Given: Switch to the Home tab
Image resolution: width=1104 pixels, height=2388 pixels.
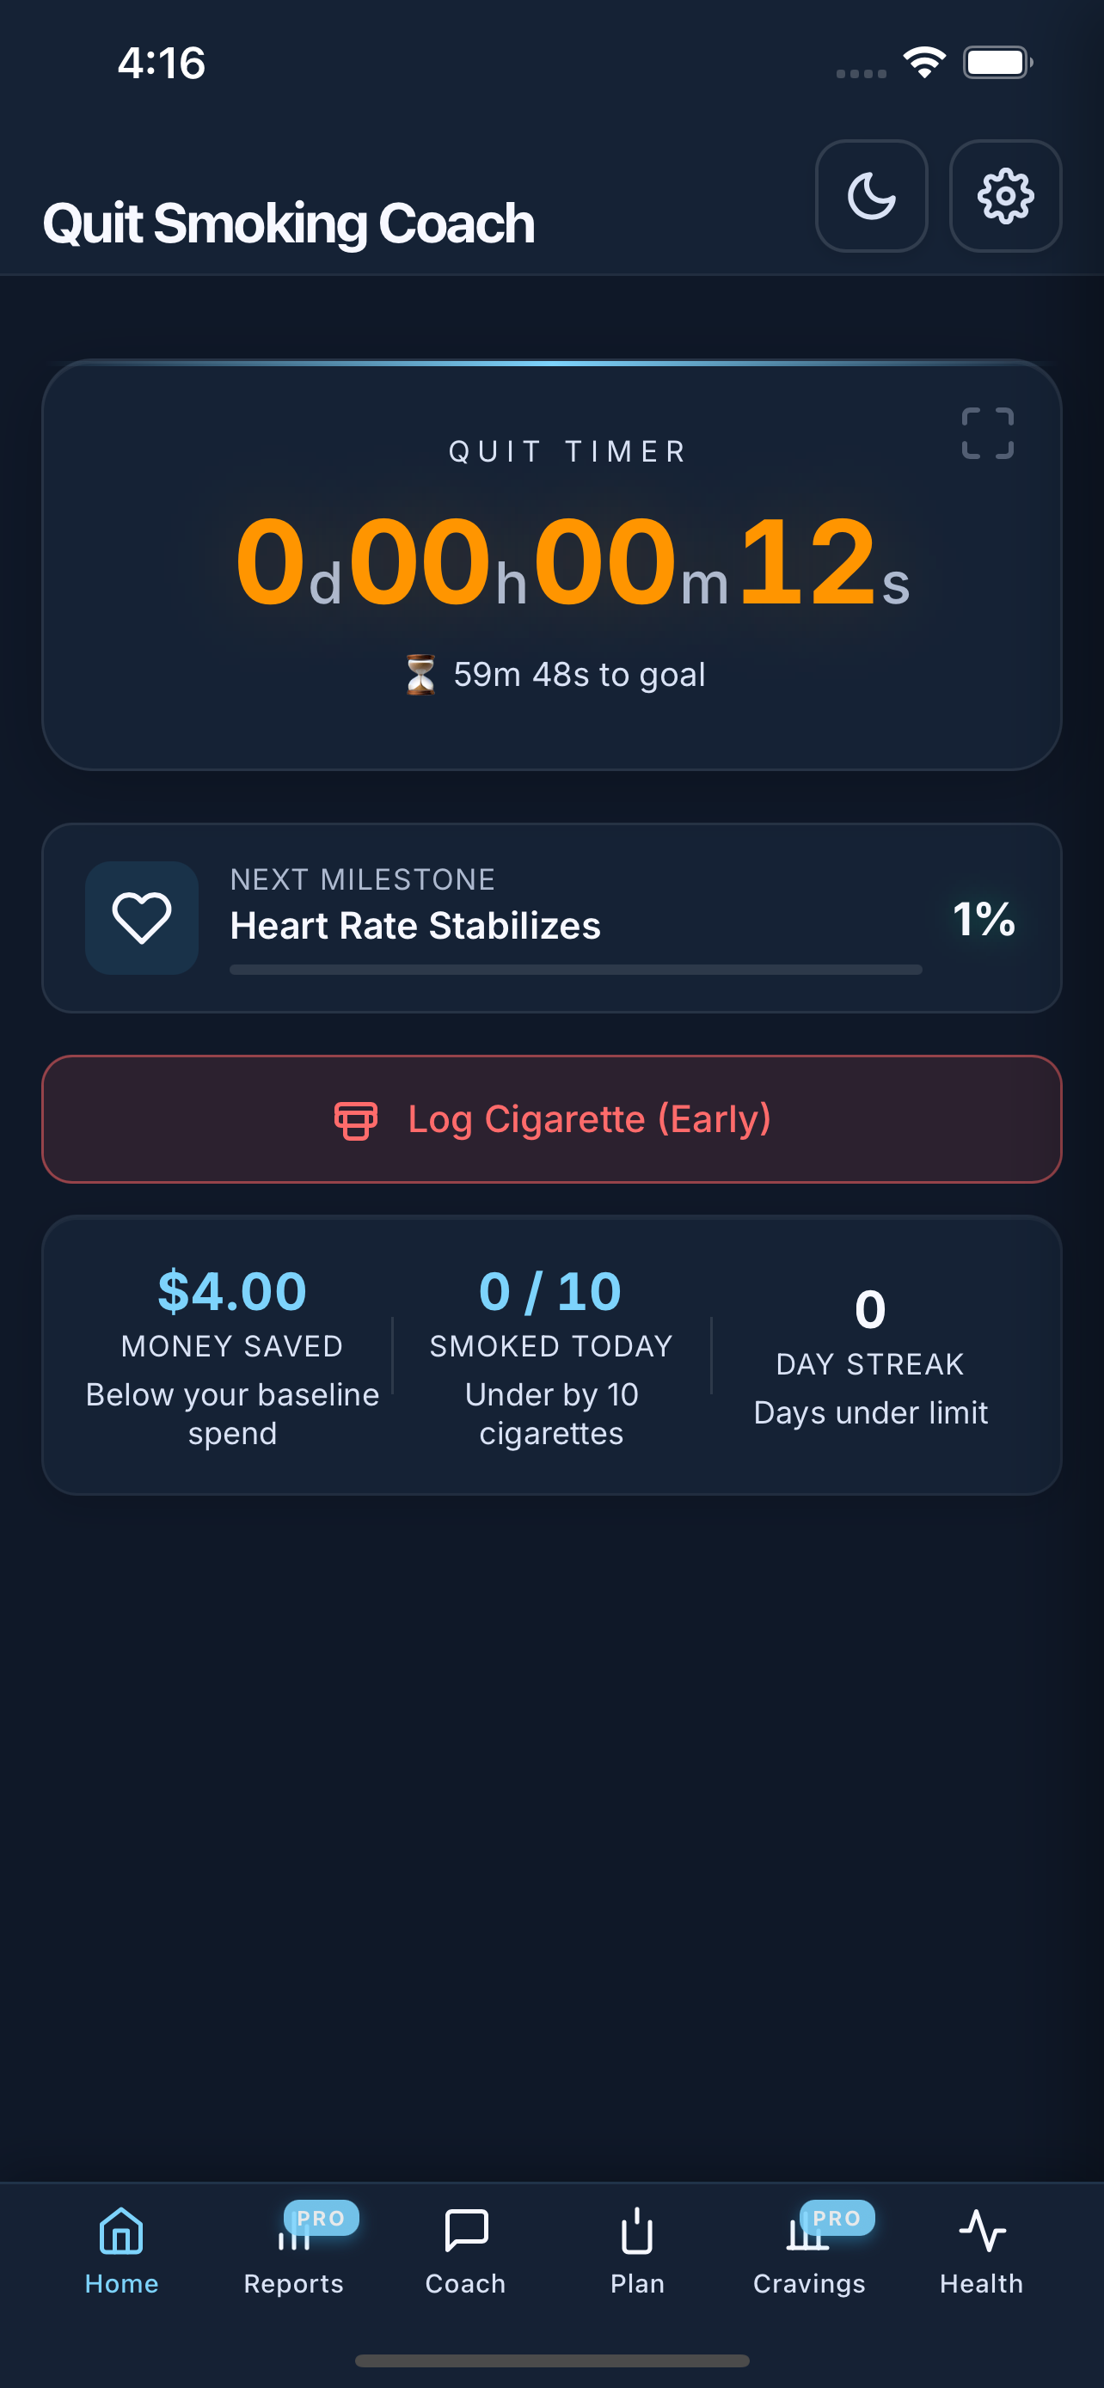Looking at the screenshot, I should [121, 2249].
